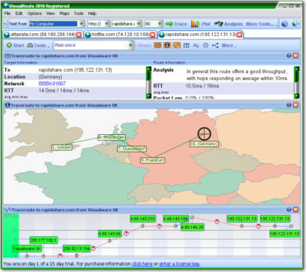Image resolution: width=306 pixels, height=272 pixels.
Task: Toggle the wavy line chart view icon
Action: (x=196, y=45)
